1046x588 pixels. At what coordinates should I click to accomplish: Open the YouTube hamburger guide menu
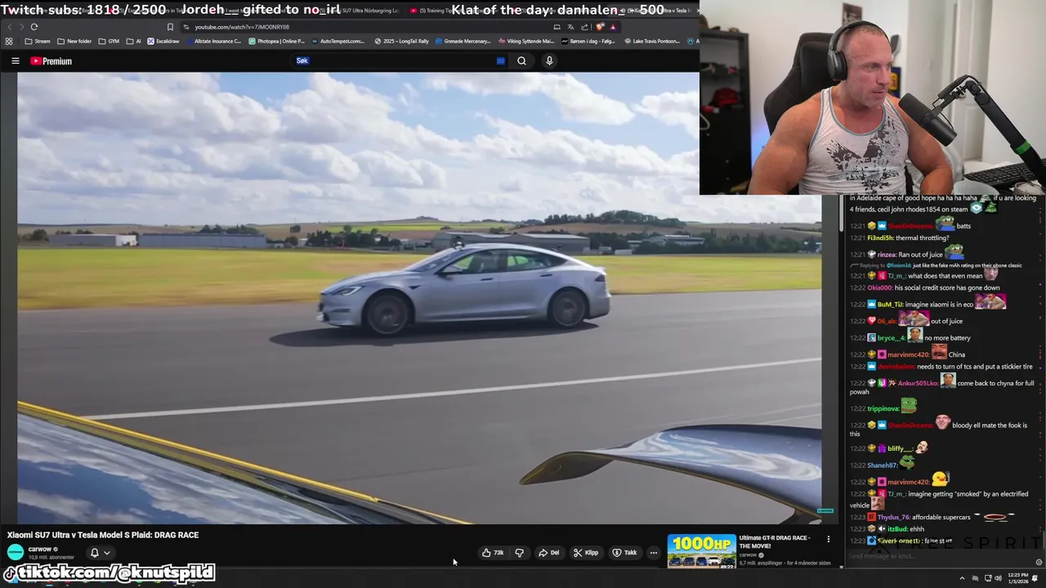[x=15, y=60]
